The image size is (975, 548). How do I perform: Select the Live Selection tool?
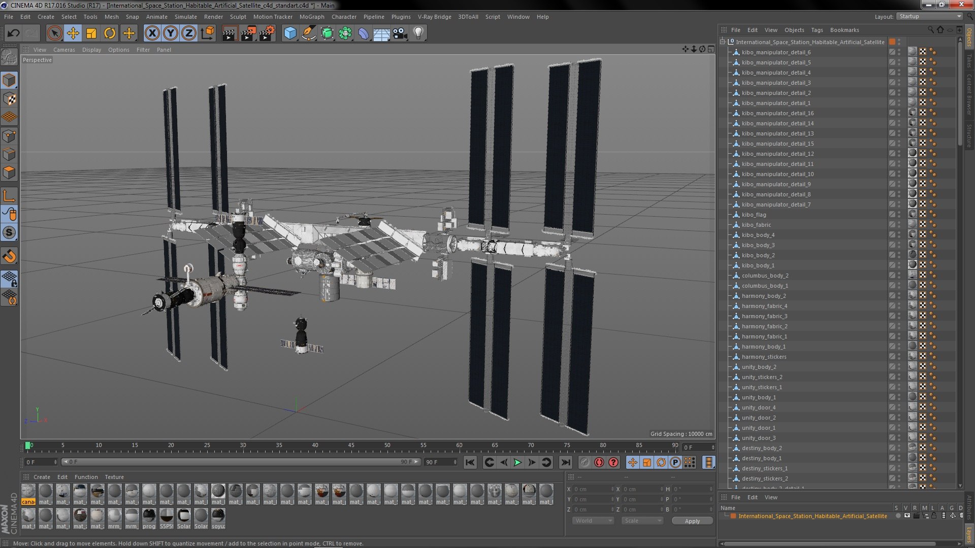[x=54, y=33]
